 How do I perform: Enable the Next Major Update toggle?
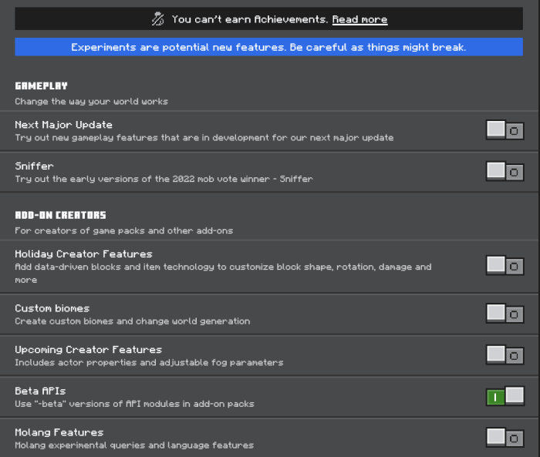(505, 130)
